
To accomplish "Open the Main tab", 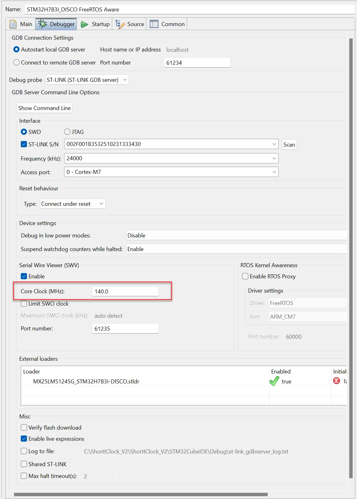I will (x=20, y=24).
